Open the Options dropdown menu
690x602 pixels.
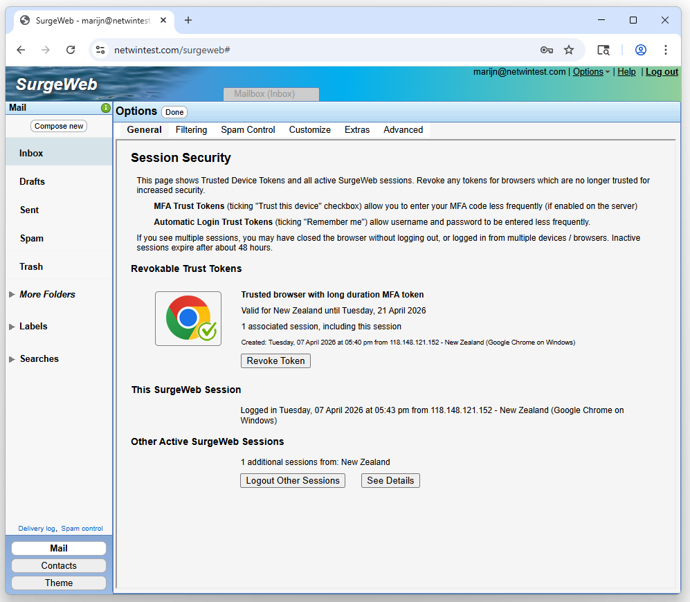point(591,72)
